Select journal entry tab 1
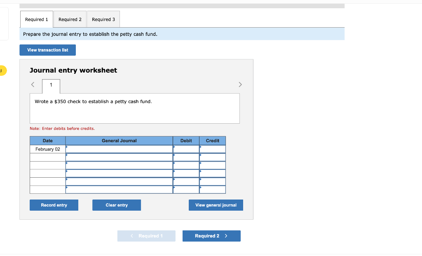 coord(51,86)
